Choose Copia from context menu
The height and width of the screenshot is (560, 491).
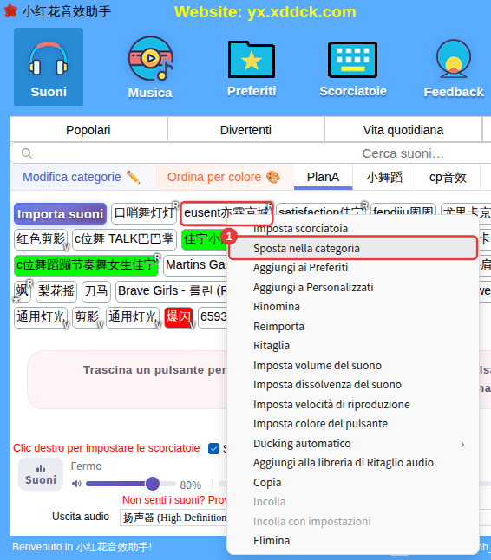[353, 482]
